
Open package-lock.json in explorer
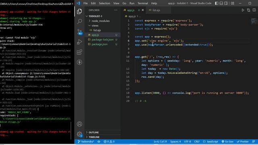pyautogui.click(x=102, y=39)
